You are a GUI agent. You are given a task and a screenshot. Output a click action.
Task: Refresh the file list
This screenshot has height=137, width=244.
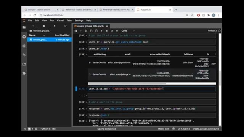tap(65, 26)
